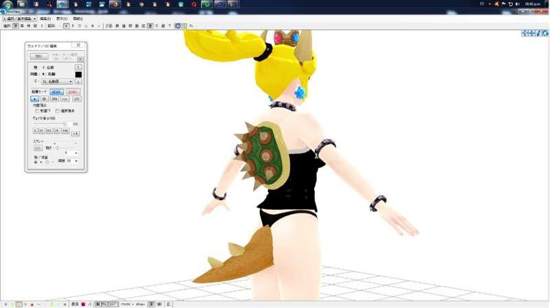This screenshot has height=308, width=550.
Task: Select the face (面) selection target button
Action: [22, 26]
